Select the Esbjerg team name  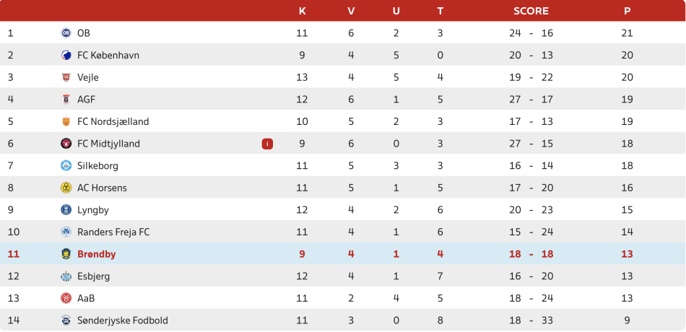(x=93, y=276)
